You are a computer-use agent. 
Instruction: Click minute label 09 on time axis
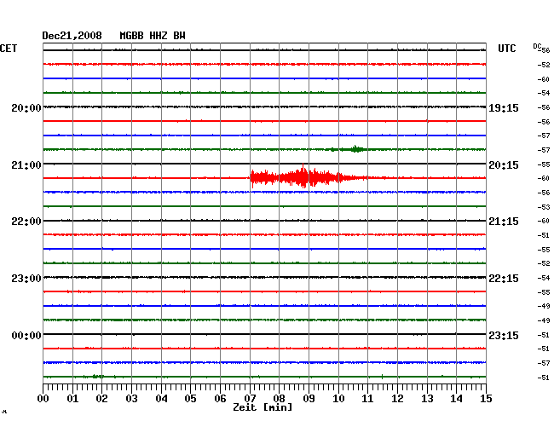(x=309, y=398)
